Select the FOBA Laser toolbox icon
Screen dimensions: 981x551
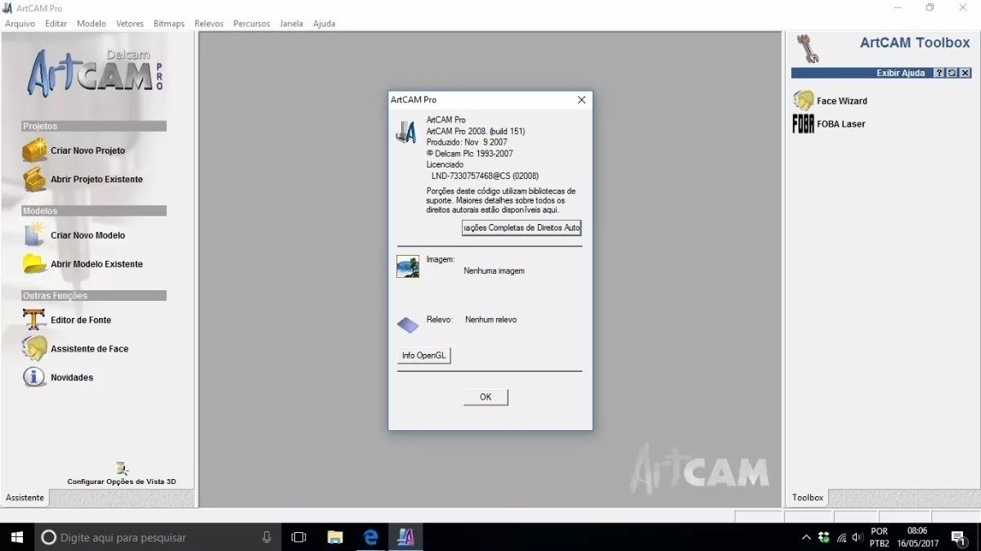(x=804, y=124)
